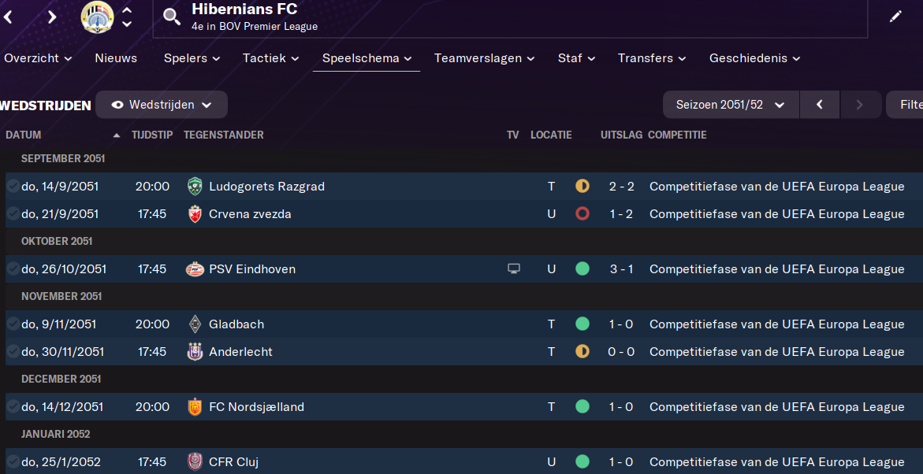The height and width of the screenshot is (474, 923).
Task: Open the Crvena zvezda match link
Action: [250, 214]
